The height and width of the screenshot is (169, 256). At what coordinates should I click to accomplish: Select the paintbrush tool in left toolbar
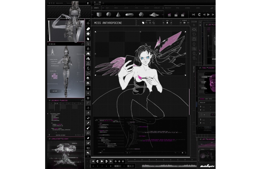(88, 128)
